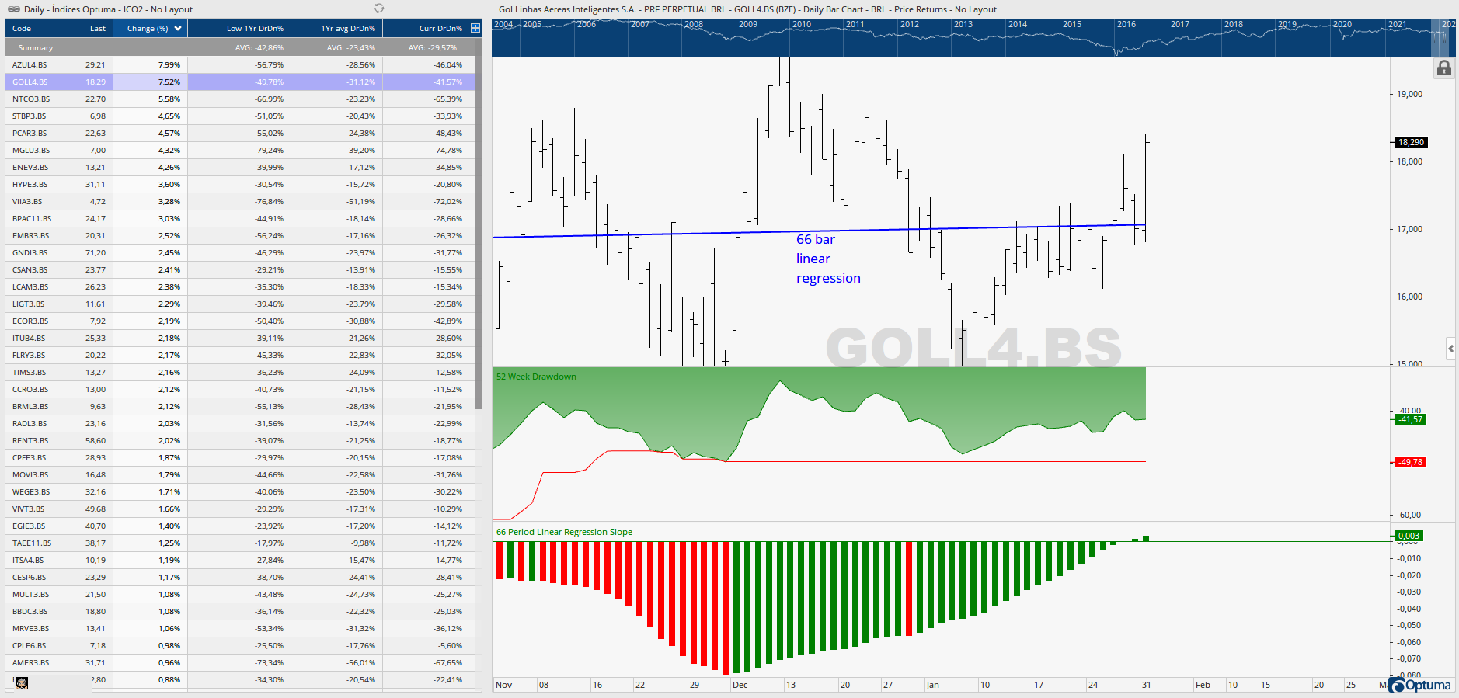The height and width of the screenshot is (698, 1459).
Task: Expand the side panel with the arrow tab
Action: [1450, 349]
